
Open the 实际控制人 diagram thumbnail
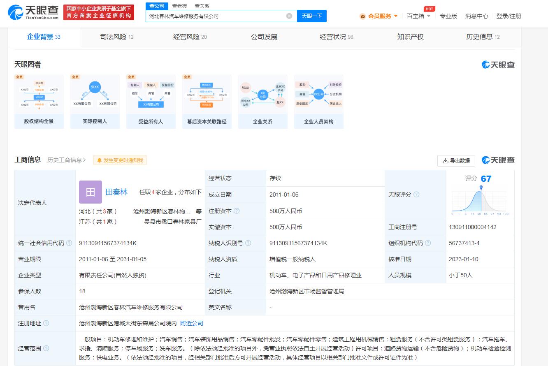95,102
